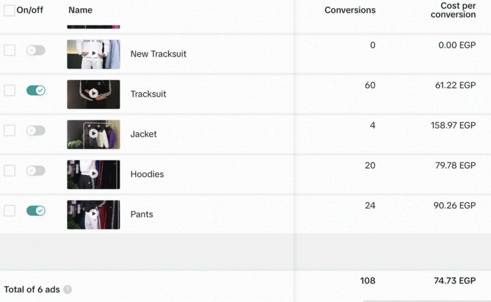The width and height of the screenshot is (491, 302).
Task: Open the Tracksuit ad name link
Action: (148, 94)
